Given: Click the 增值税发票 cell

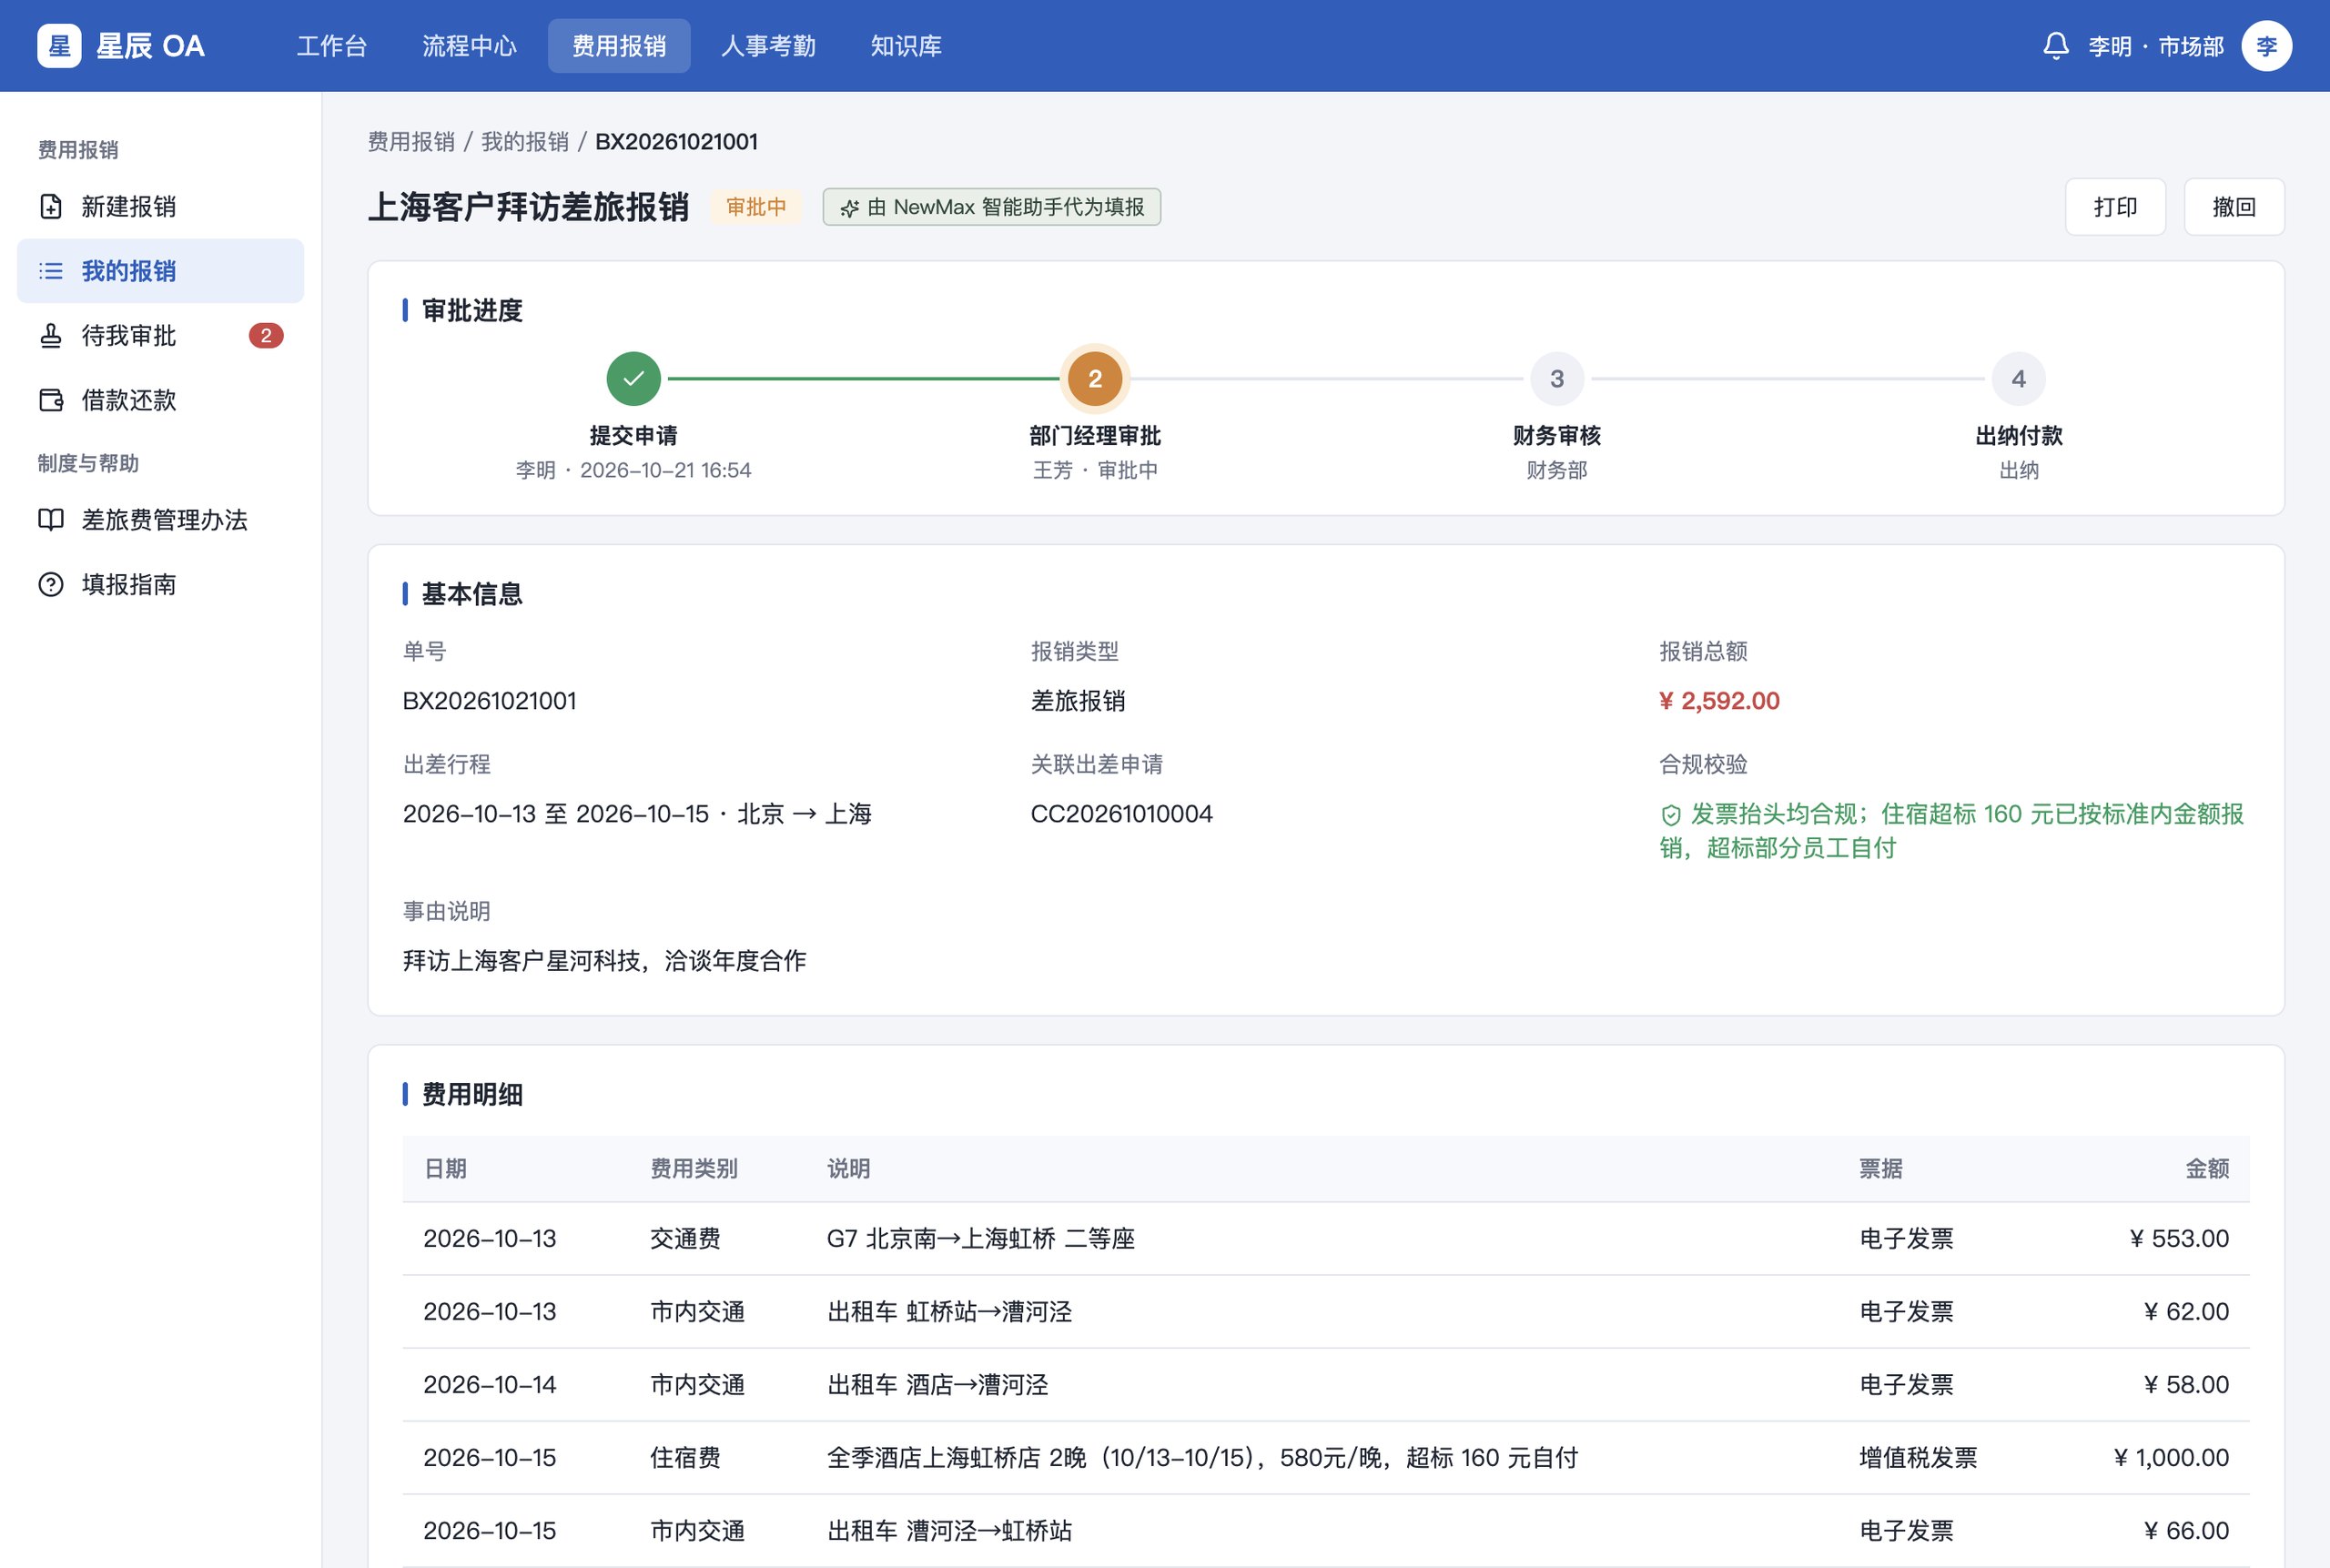Looking at the screenshot, I should point(1918,1458).
